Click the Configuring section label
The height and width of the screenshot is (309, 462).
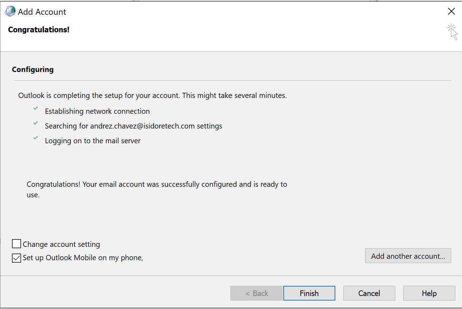coord(33,70)
